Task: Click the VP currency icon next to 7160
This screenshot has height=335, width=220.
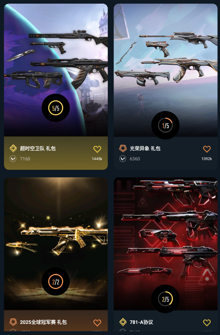Action: click(x=13, y=159)
